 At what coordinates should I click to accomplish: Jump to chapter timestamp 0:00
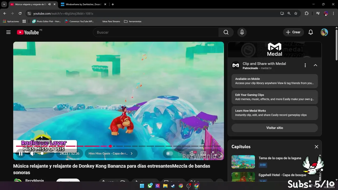click(263, 165)
